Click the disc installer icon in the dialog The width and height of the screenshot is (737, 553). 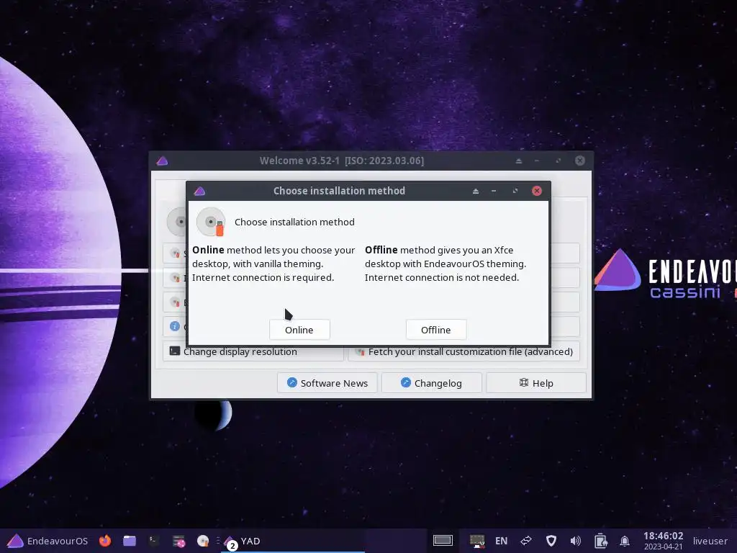(x=211, y=222)
